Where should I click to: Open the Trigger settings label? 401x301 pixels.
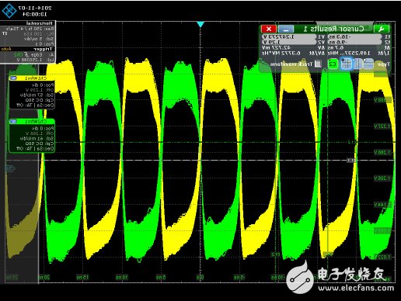tap(43, 49)
